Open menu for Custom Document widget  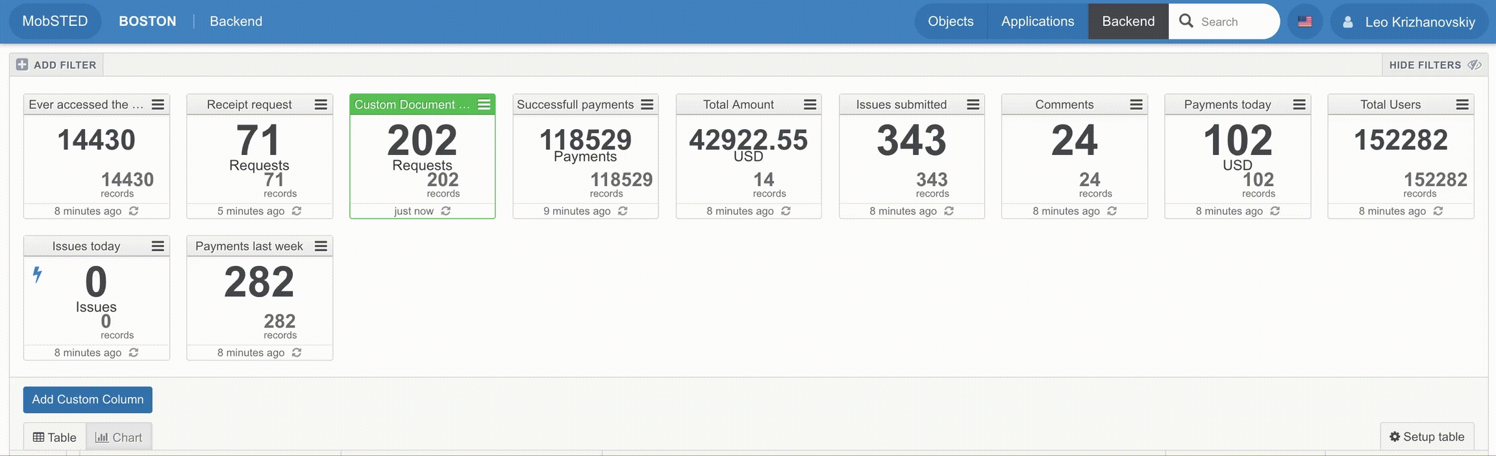pos(484,104)
